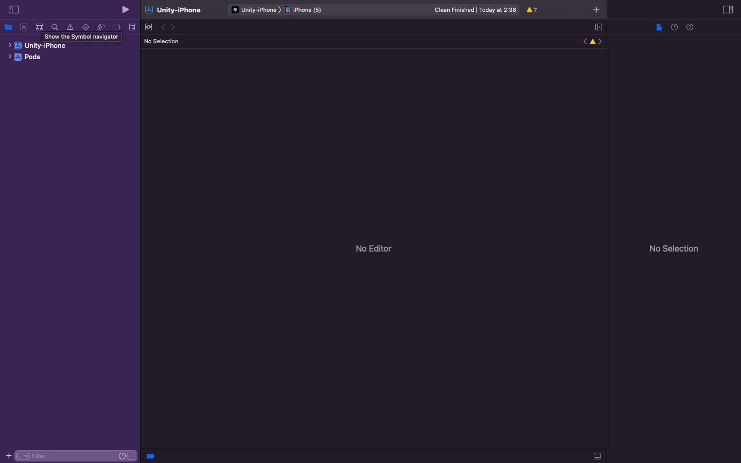Choose the iPhone (5) run destination
The width and height of the screenshot is (741, 463).
(303, 10)
